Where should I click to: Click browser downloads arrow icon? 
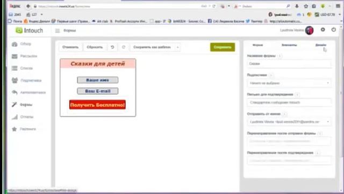297,6
